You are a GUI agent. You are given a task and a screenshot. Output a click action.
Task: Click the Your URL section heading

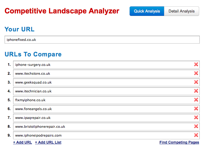20,29
